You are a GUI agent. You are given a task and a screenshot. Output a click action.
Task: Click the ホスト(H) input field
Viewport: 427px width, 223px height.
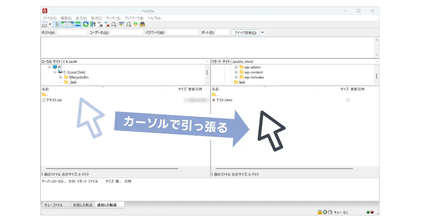tap(72, 32)
